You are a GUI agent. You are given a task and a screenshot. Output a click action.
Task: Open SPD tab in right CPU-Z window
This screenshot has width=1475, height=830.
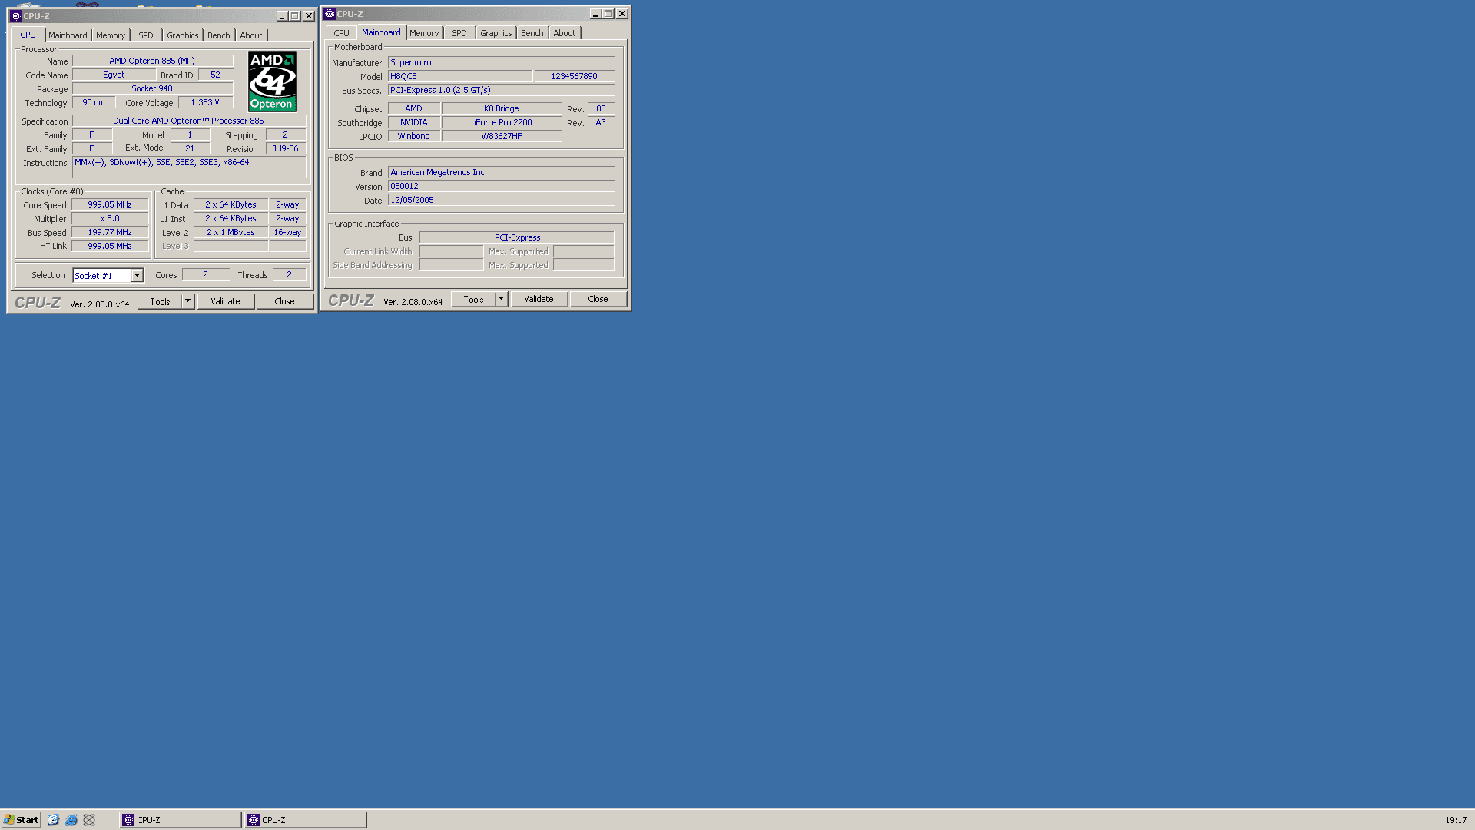459,33
